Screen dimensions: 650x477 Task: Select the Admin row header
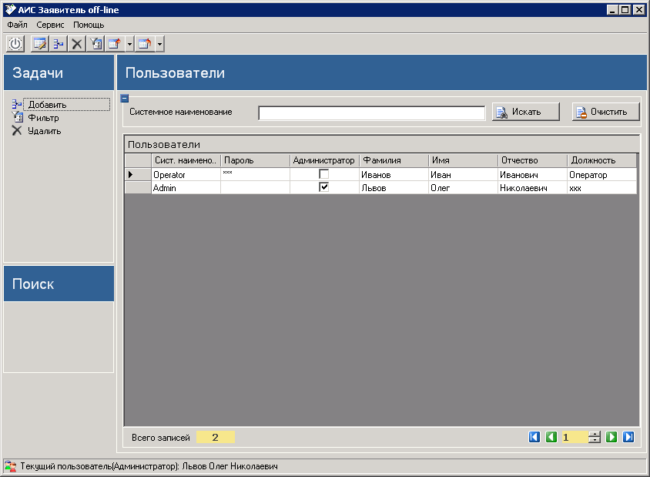(x=138, y=187)
